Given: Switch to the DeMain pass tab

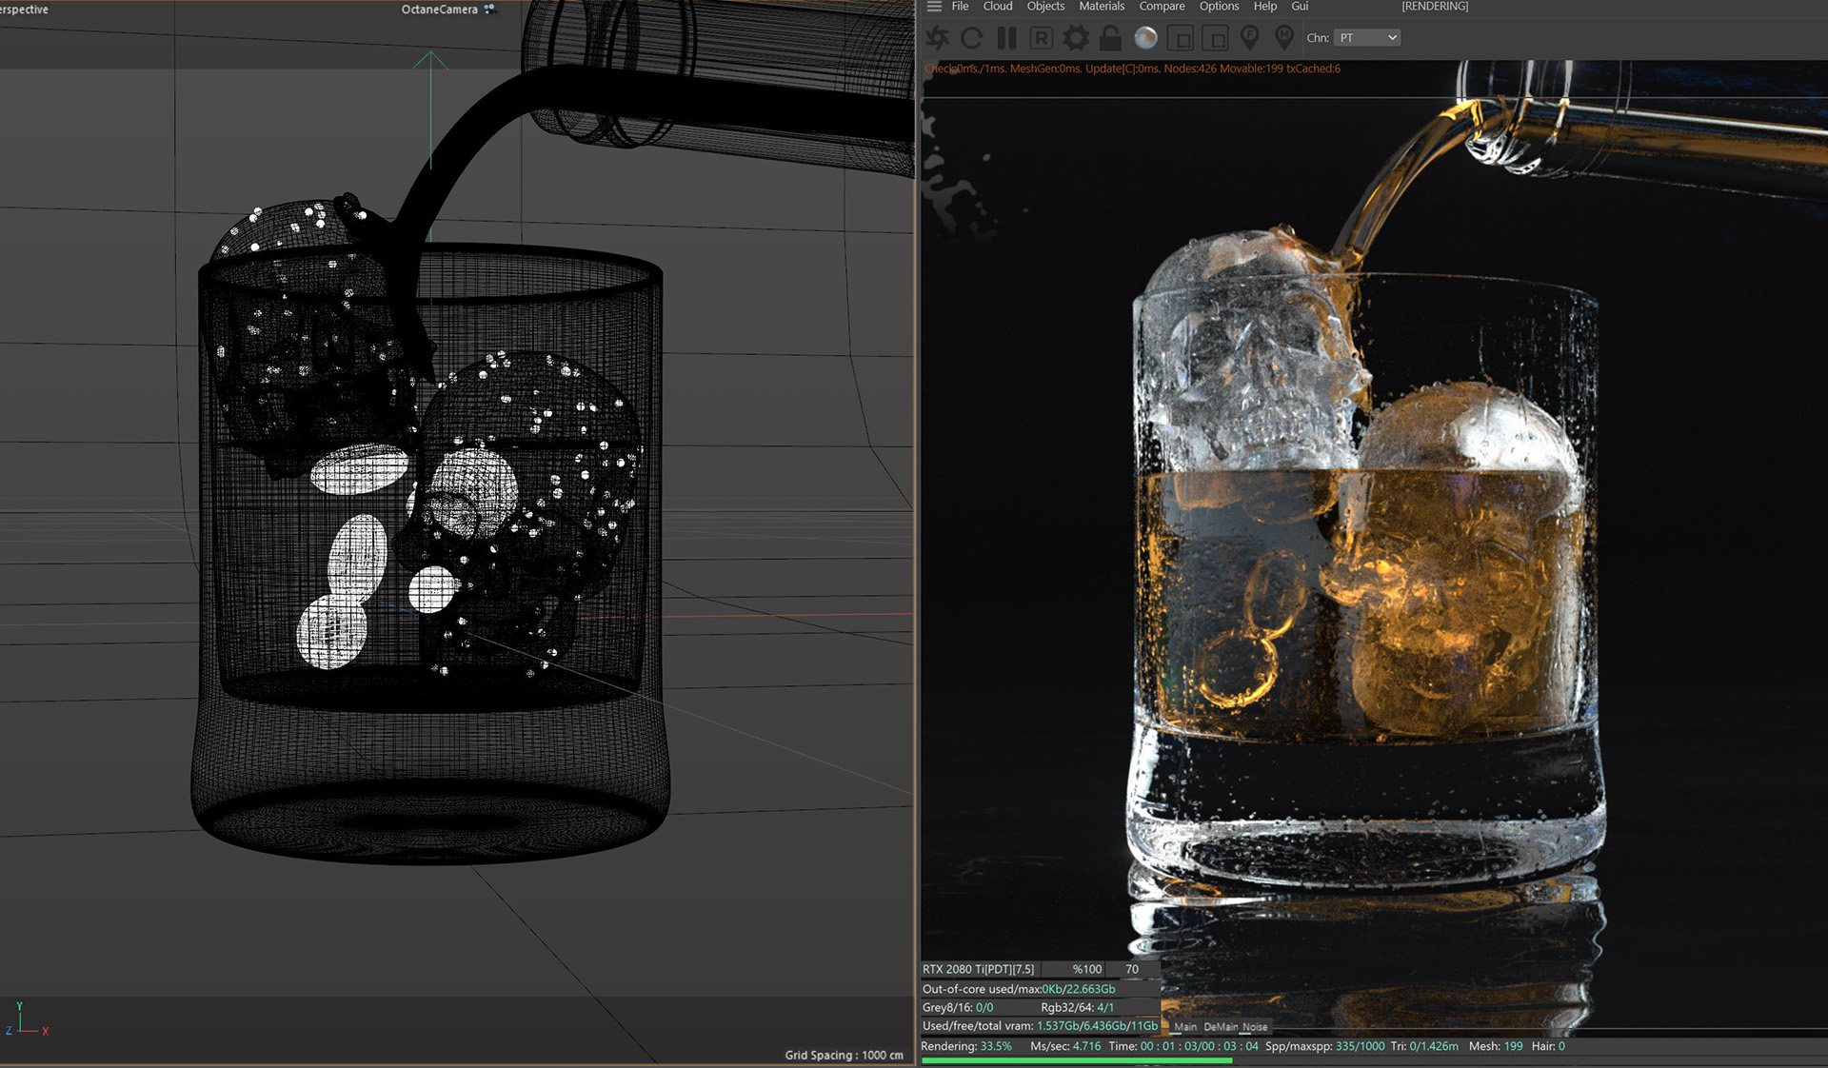Looking at the screenshot, I should click(1221, 1027).
